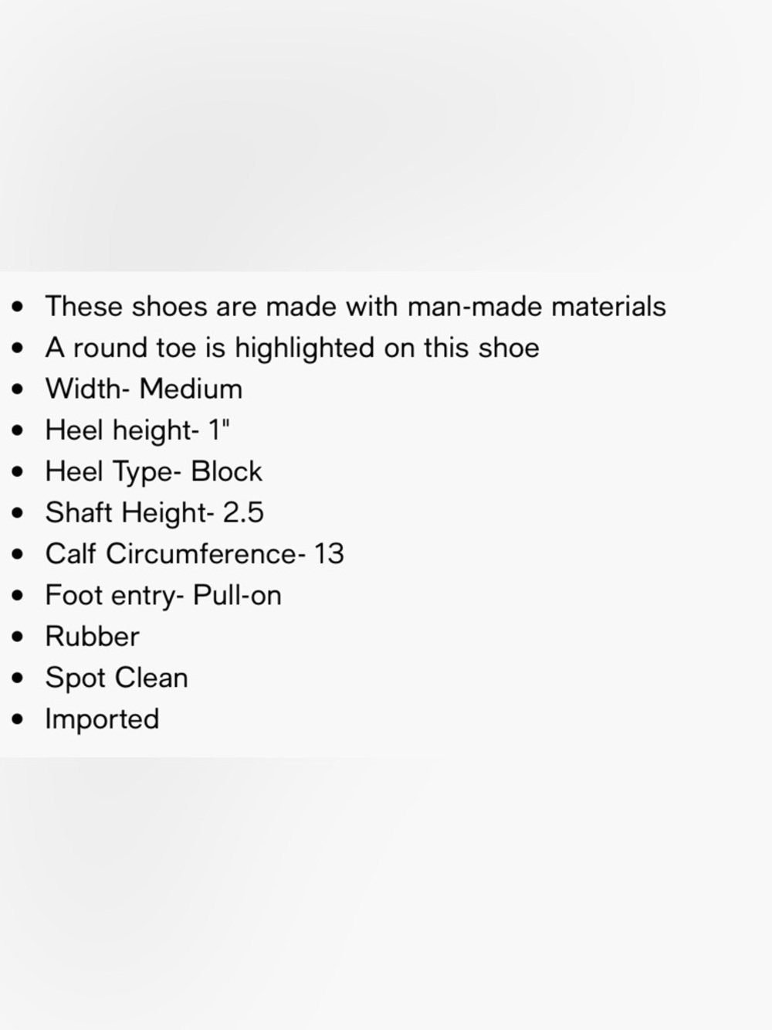The image size is (772, 1030).
Task: Click the number 13 for calf circumference
Action: coord(328,554)
